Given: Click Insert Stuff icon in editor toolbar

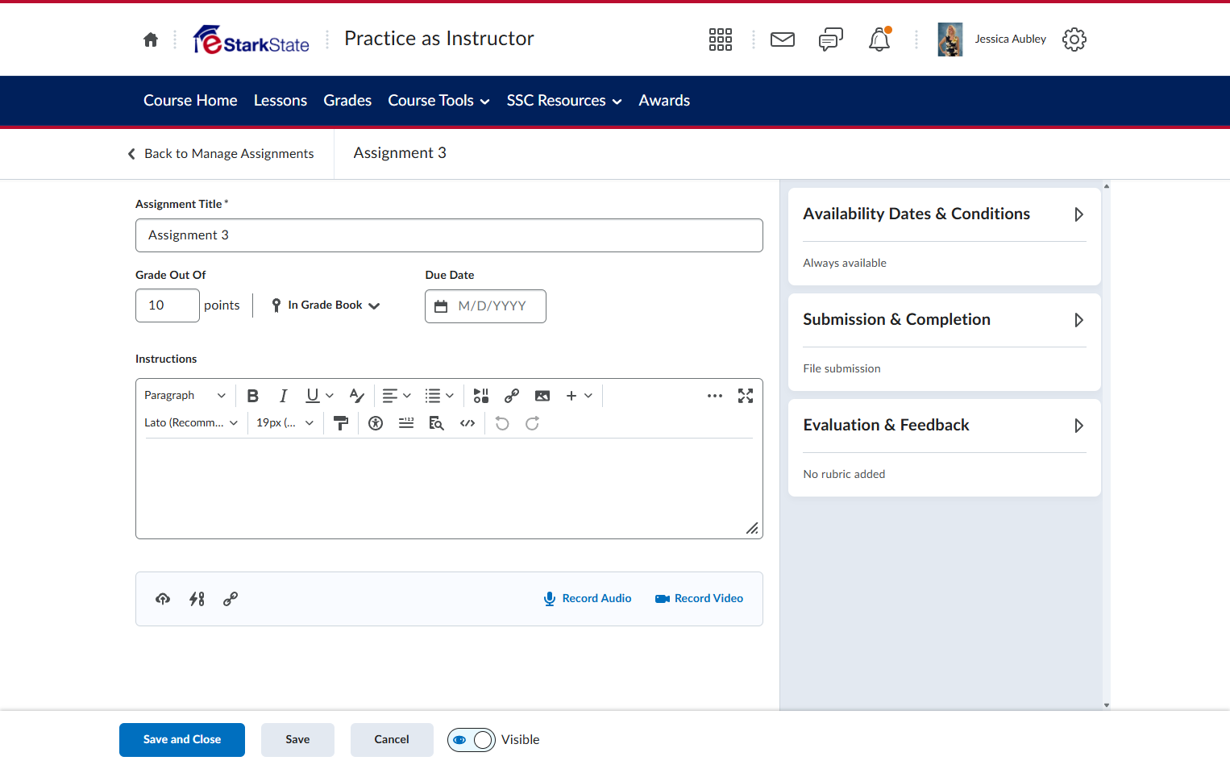Looking at the screenshot, I should [481, 396].
